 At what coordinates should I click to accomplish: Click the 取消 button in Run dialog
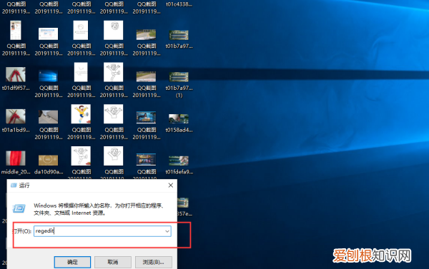tap(113, 262)
